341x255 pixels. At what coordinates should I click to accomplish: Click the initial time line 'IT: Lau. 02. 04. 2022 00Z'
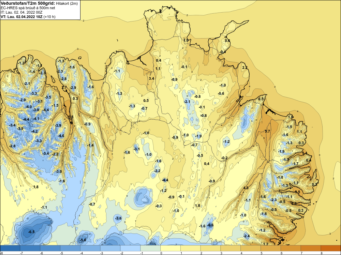[21, 12]
